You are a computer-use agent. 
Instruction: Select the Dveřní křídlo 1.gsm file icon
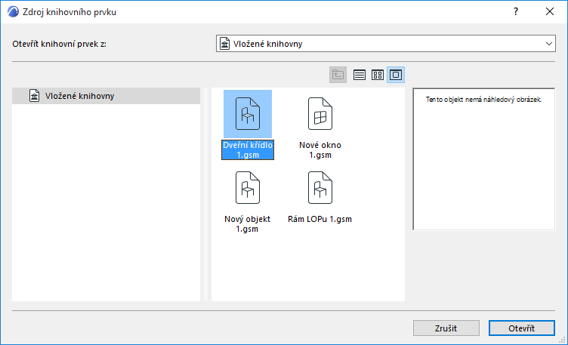point(248,114)
